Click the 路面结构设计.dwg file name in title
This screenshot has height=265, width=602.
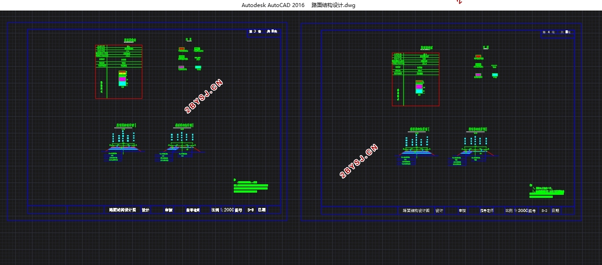point(333,5)
